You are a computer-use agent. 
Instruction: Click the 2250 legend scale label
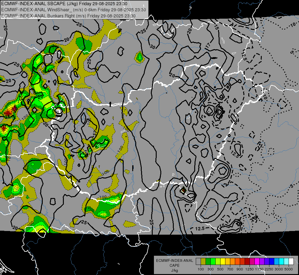(x=269, y=269)
